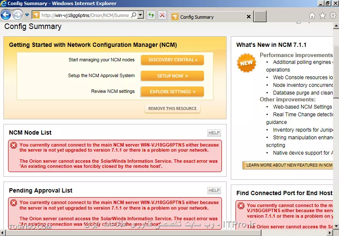Click the horizontal scrollbar thumb
Image resolution: width=339 pixels, height=236 pixels.
pyautogui.click(x=134, y=233)
